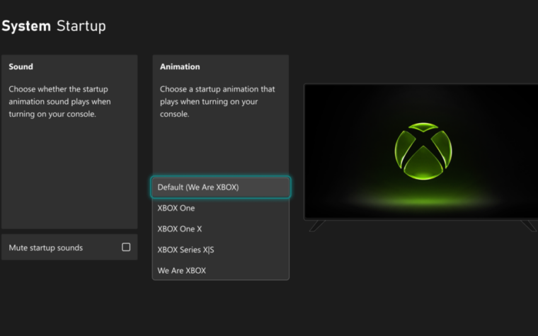This screenshot has height=336, width=538.
Task: Enable the Mute startup sounds checkbox
Action: pos(126,247)
